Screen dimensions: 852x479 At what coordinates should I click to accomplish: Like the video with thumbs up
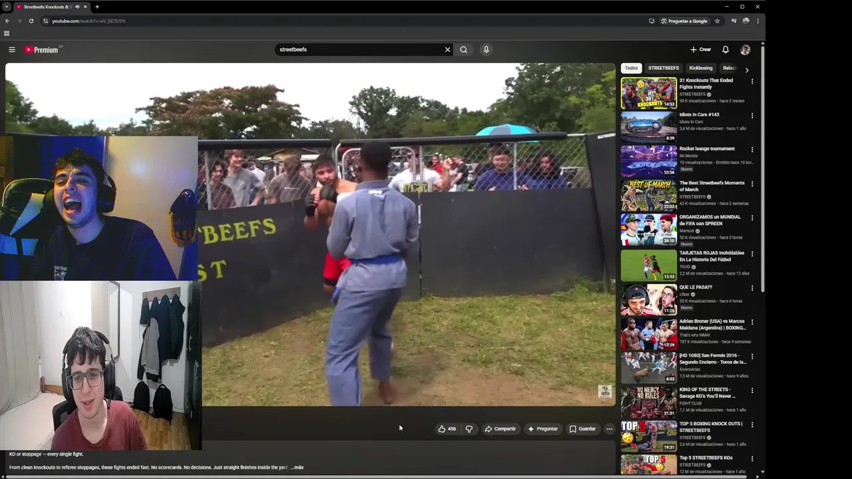point(447,429)
